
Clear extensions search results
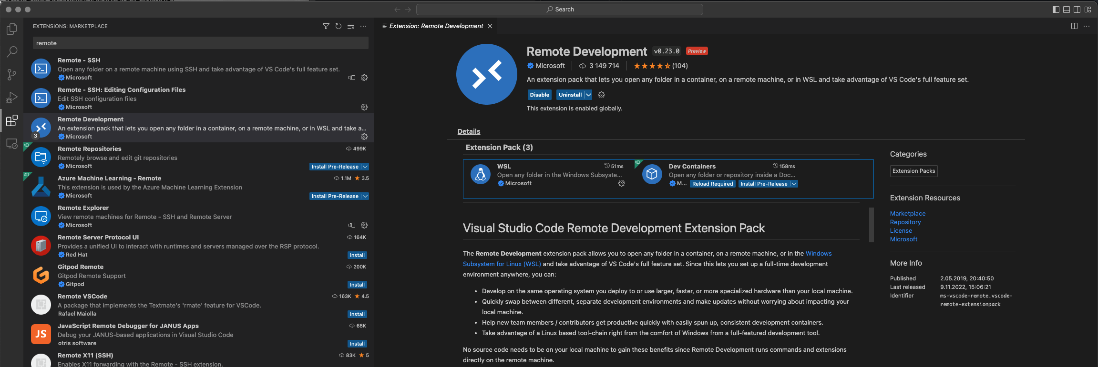click(x=351, y=26)
